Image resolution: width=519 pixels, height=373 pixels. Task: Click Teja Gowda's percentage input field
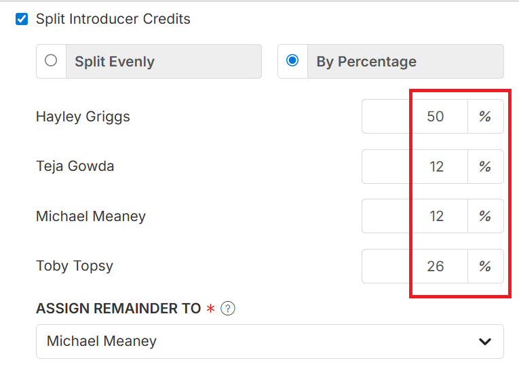point(415,166)
